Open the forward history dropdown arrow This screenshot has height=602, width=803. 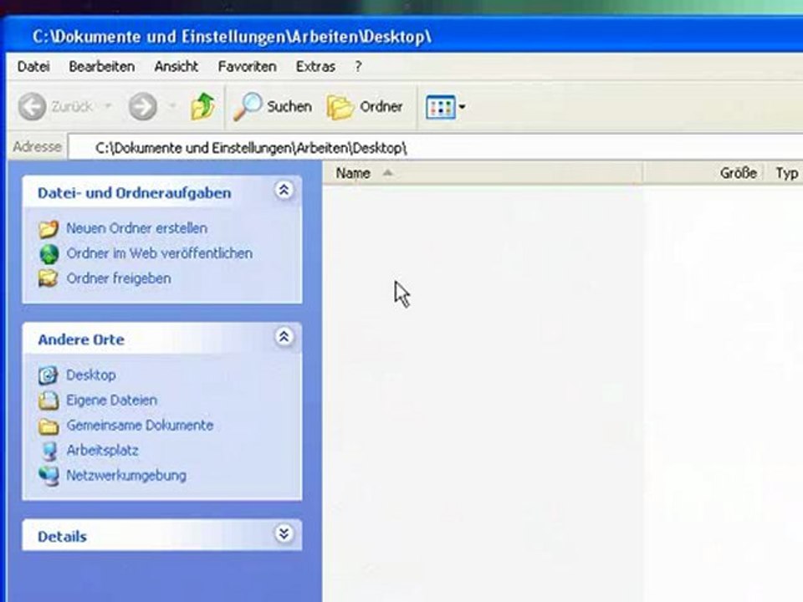point(172,106)
